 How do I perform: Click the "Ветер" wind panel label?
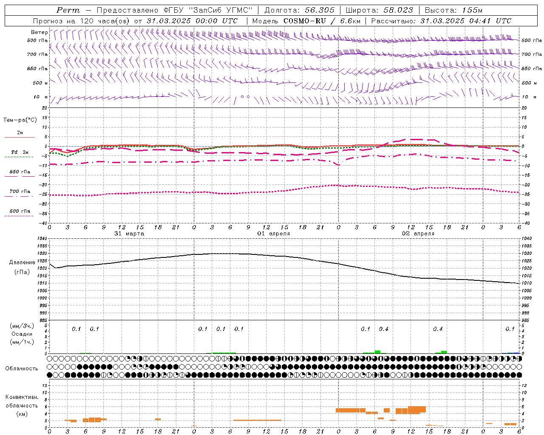(x=39, y=32)
